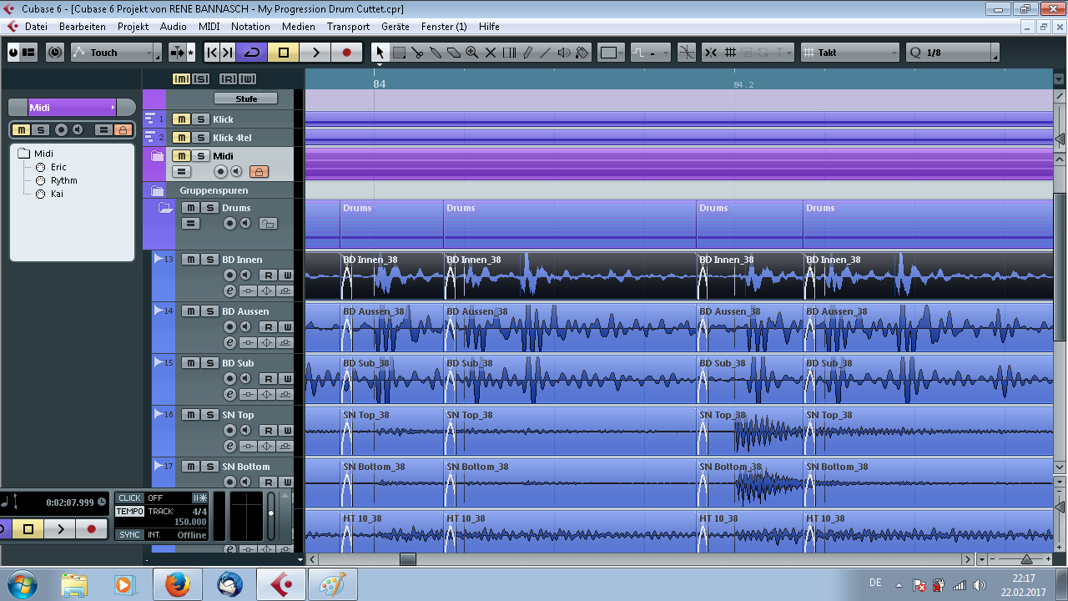The width and height of the screenshot is (1068, 601).
Task: Enable read automation on BD Aussen
Action: coord(268,327)
